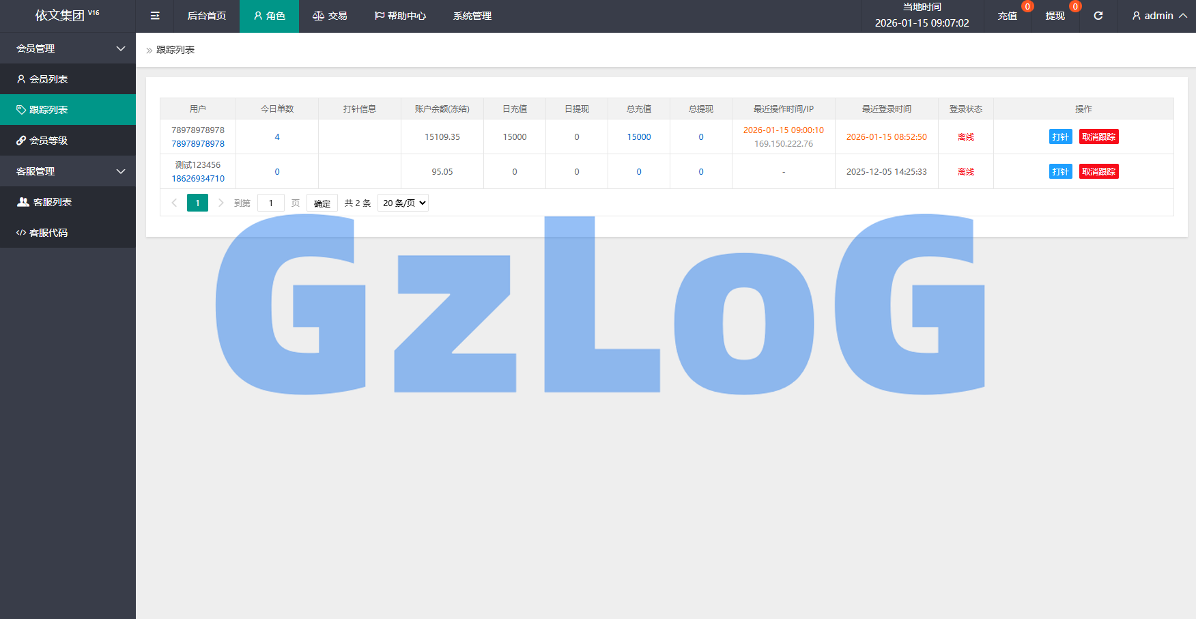
Task: Open the 帮助中心 top menu
Action: pyautogui.click(x=400, y=16)
